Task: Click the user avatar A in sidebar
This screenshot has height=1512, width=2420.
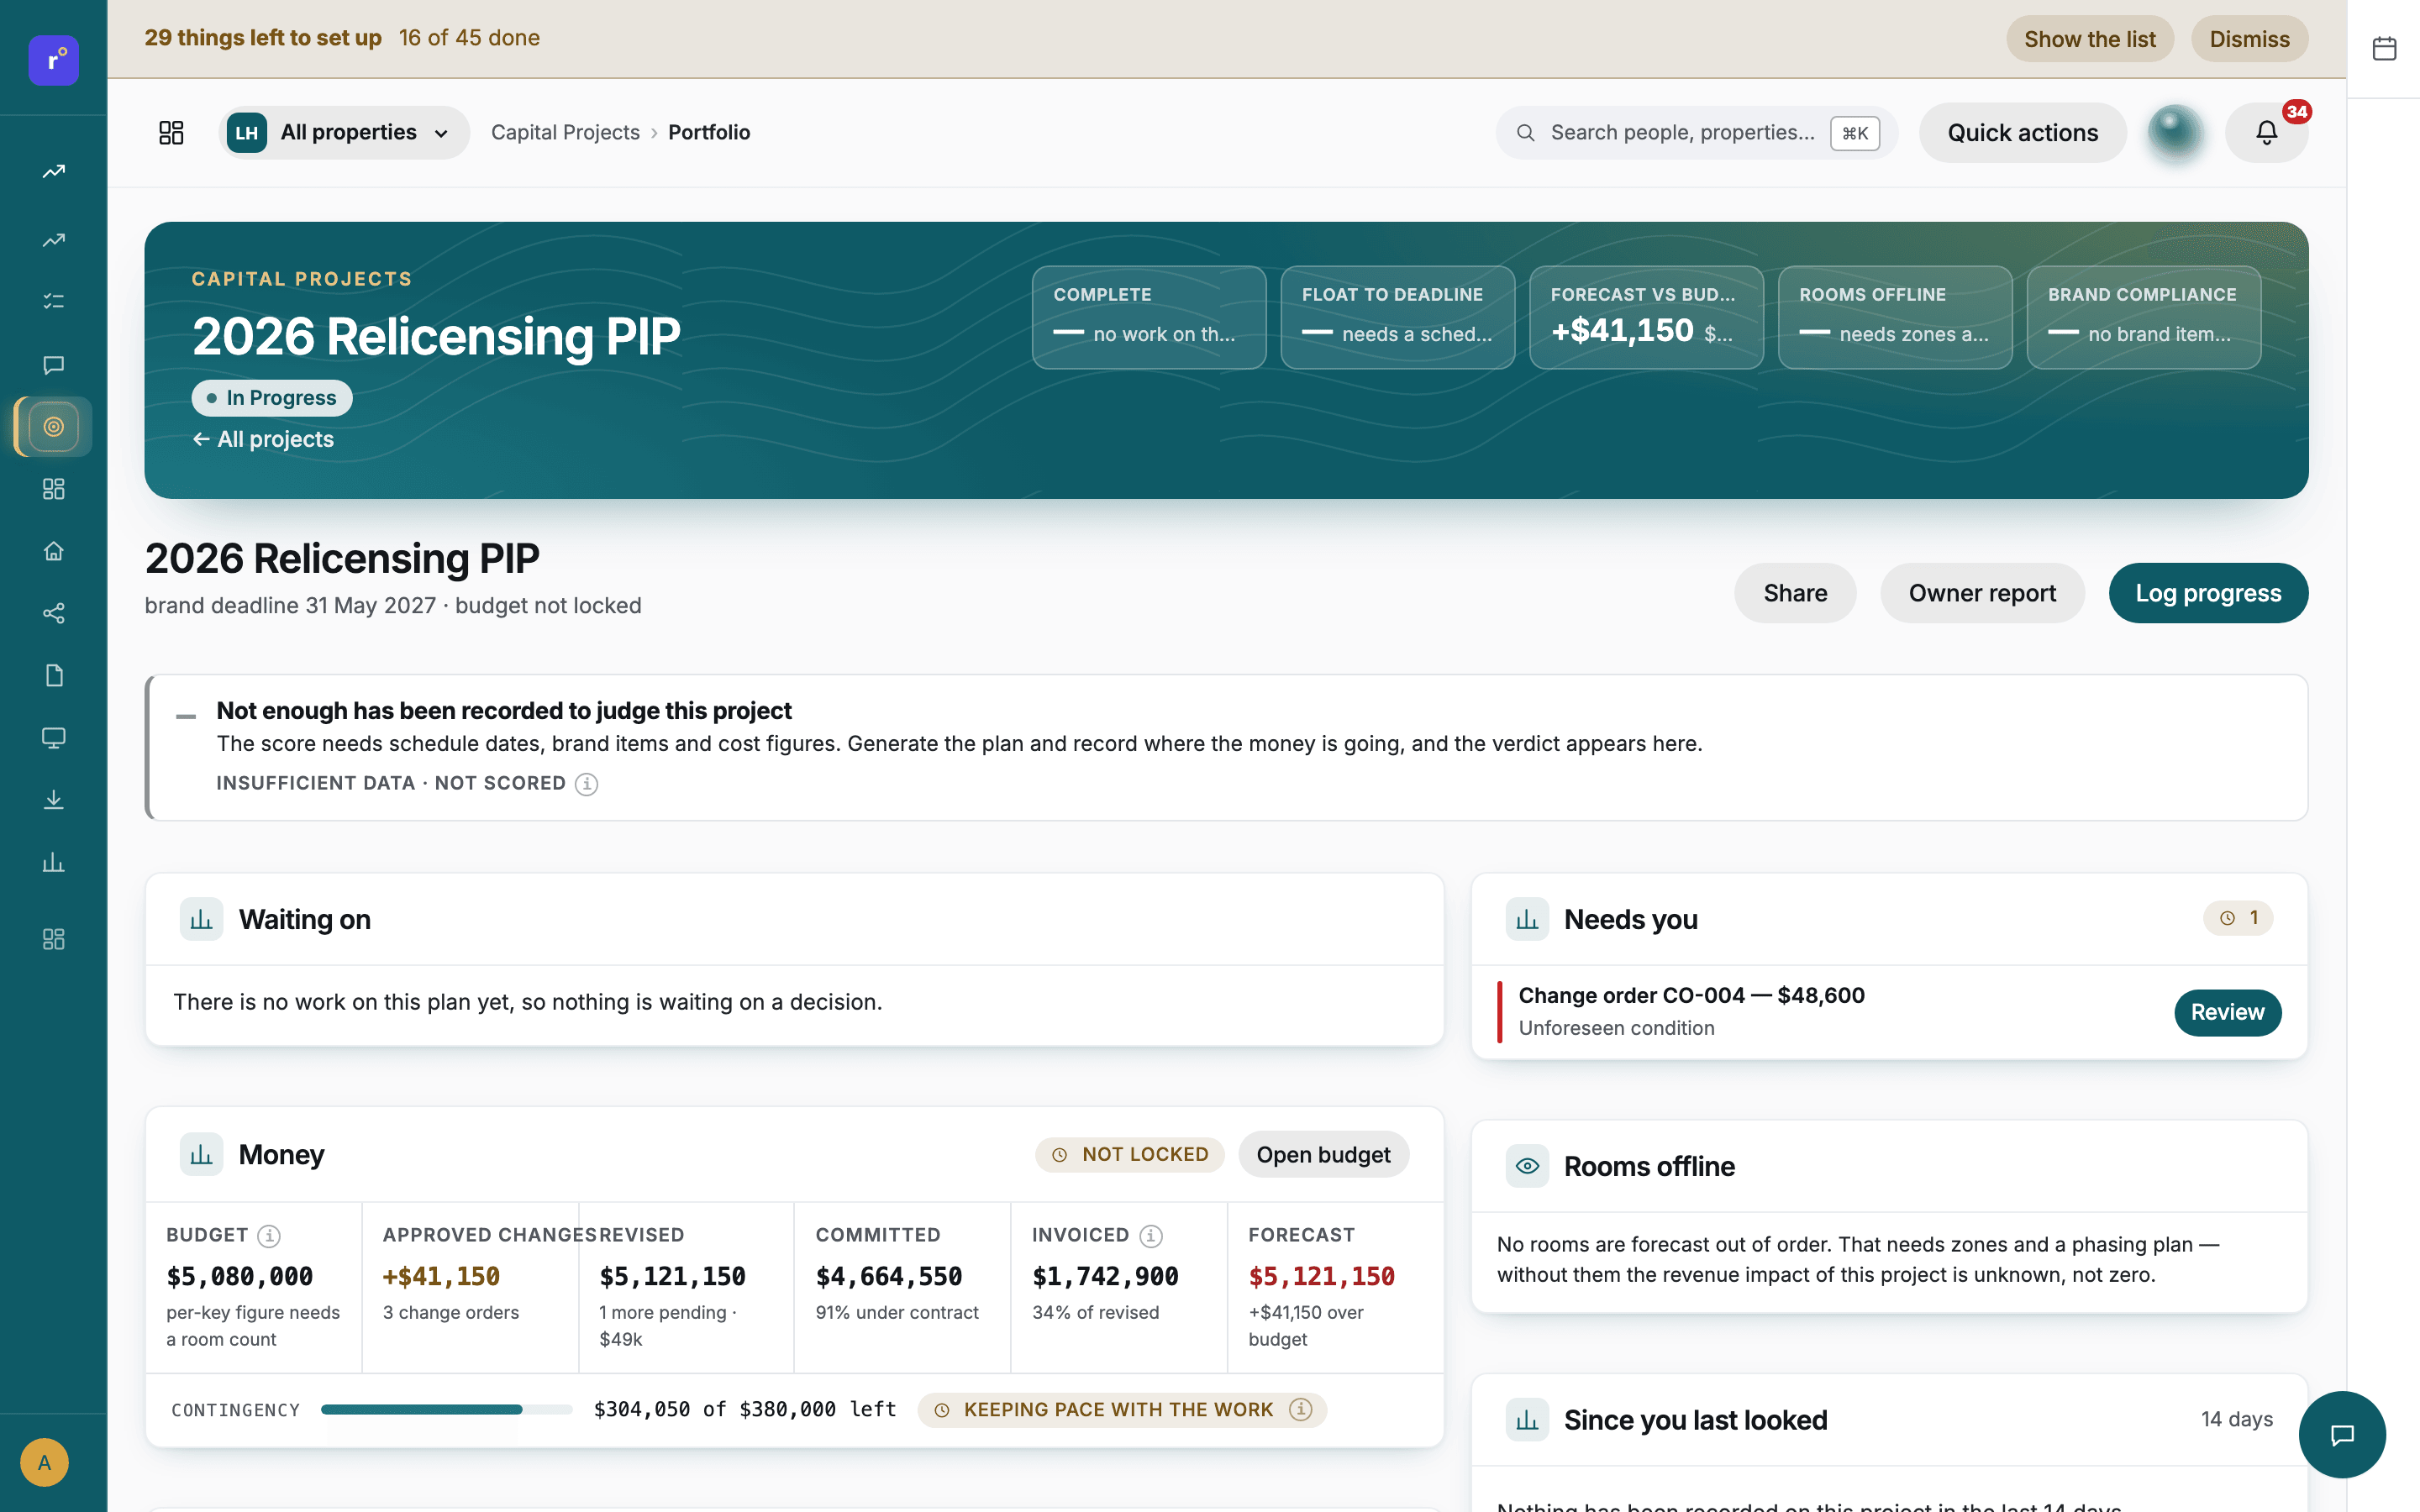Action: [x=44, y=1462]
